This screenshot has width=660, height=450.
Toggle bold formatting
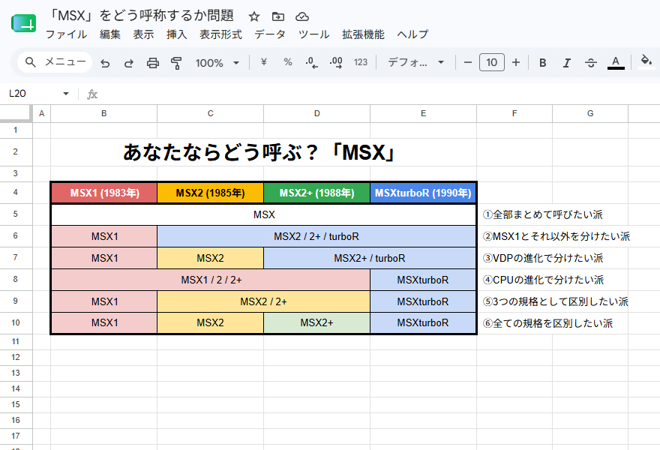tap(543, 63)
